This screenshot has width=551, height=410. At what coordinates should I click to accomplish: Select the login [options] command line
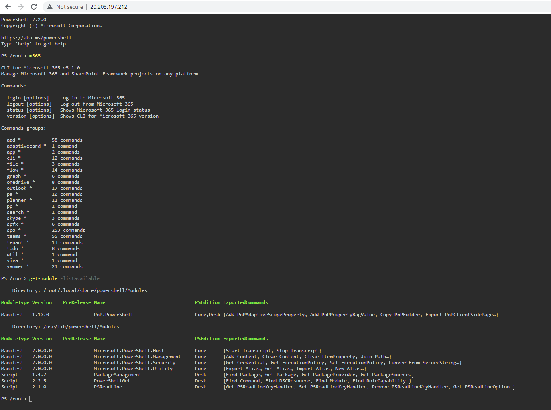tap(28, 97)
